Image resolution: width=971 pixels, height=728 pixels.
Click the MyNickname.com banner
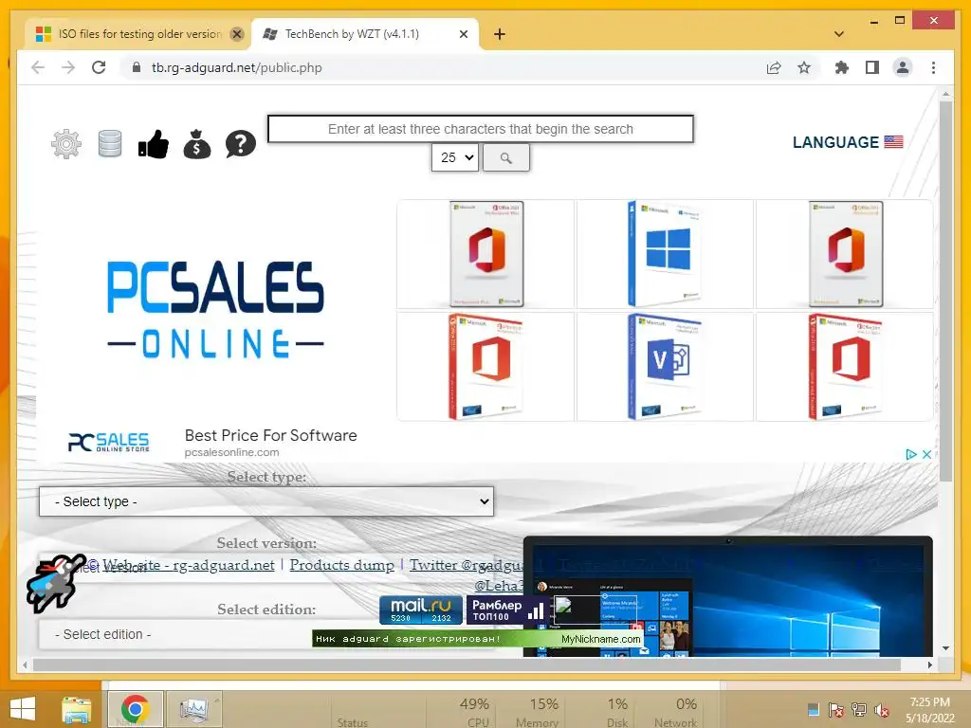pyautogui.click(x=477, y=639)
